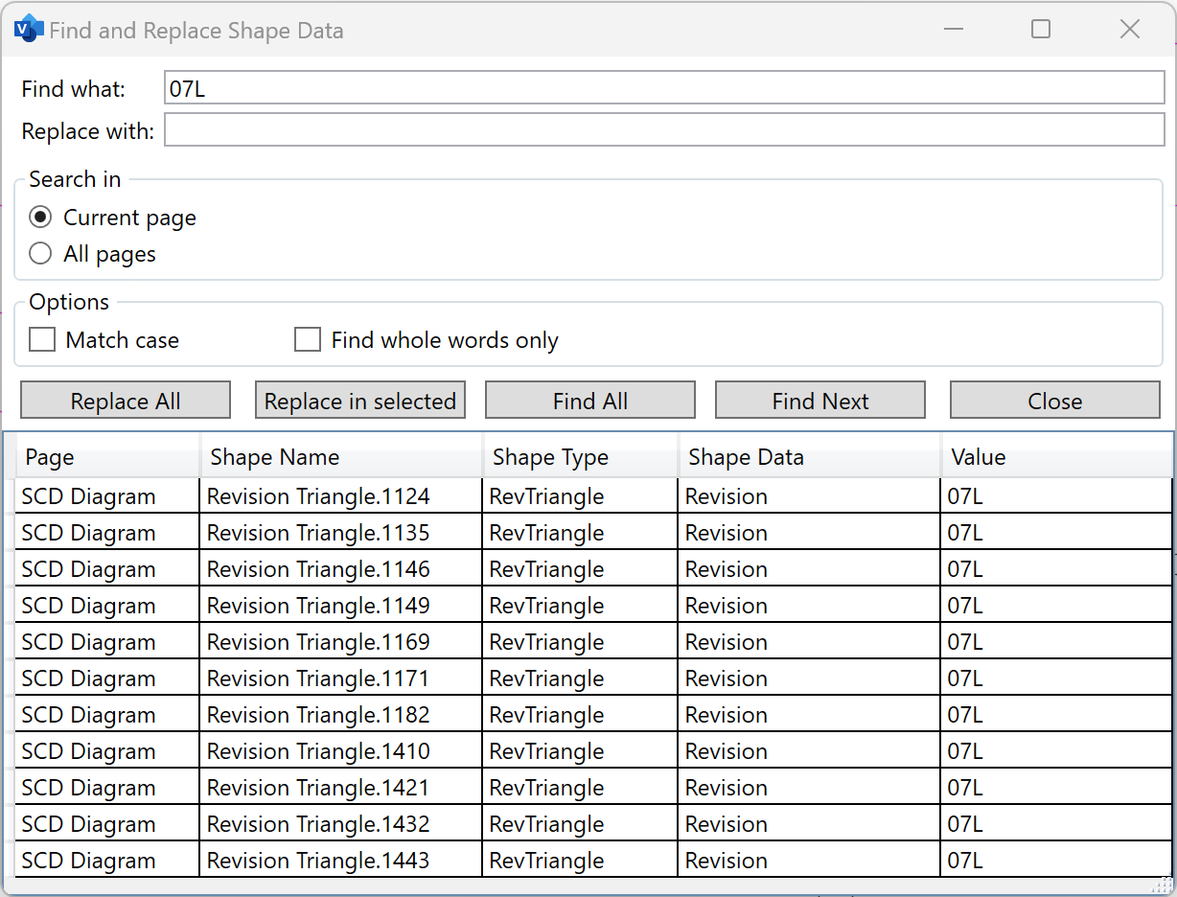Sort by the Page column header
This screenshot has height=897, width=1177.
[x=108, y=458]
